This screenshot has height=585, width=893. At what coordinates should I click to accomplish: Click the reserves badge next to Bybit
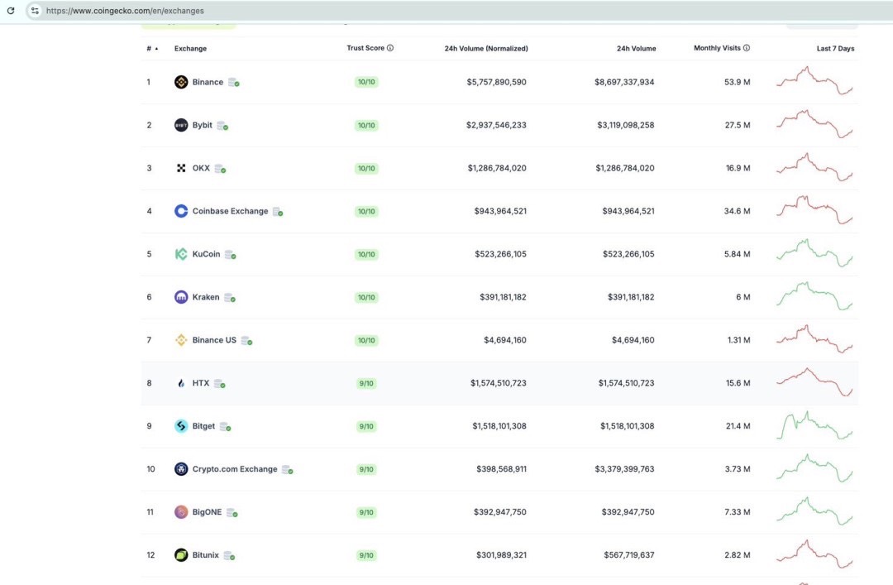(222, 126)
